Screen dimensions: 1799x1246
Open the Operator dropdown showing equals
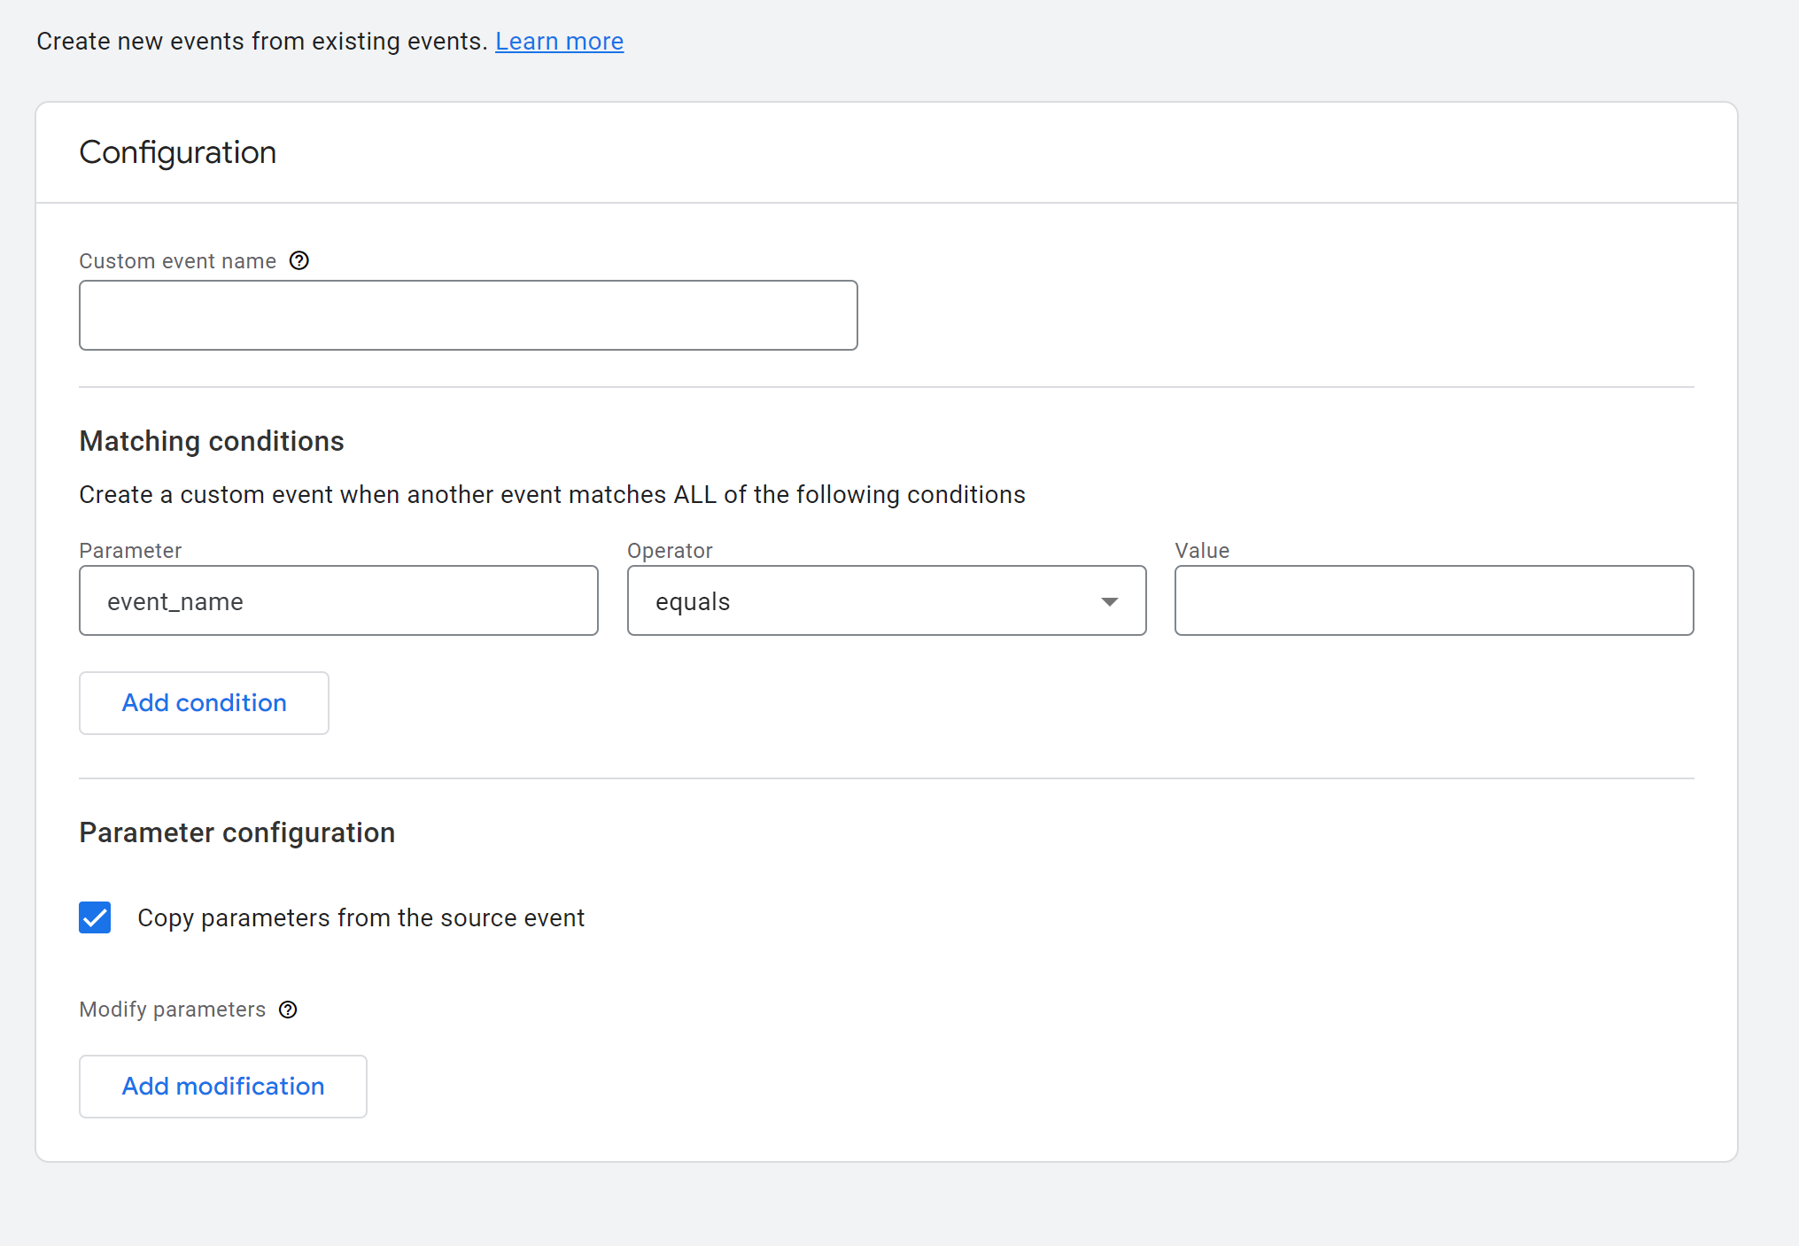[x=886, y=601]
